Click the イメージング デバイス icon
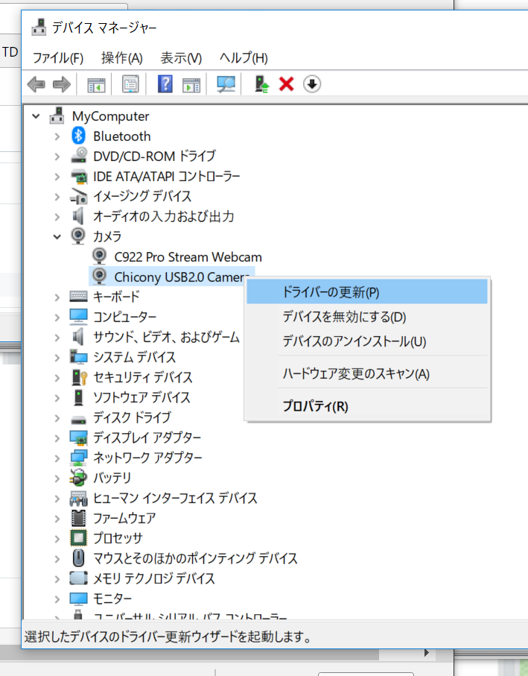Viewport: 528px width, 676px height. 79,196
